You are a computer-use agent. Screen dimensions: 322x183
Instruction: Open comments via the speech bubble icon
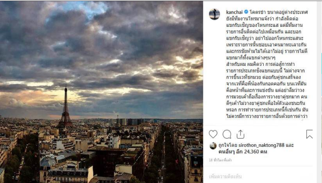pos(227,134)
